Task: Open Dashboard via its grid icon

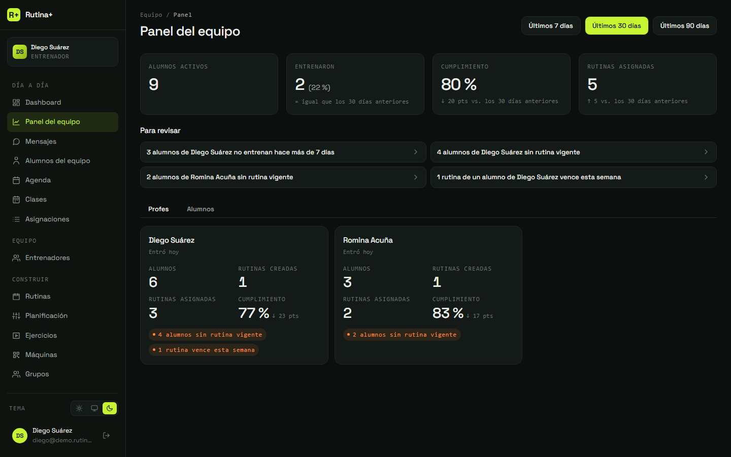Action: [x=16, y=103]
